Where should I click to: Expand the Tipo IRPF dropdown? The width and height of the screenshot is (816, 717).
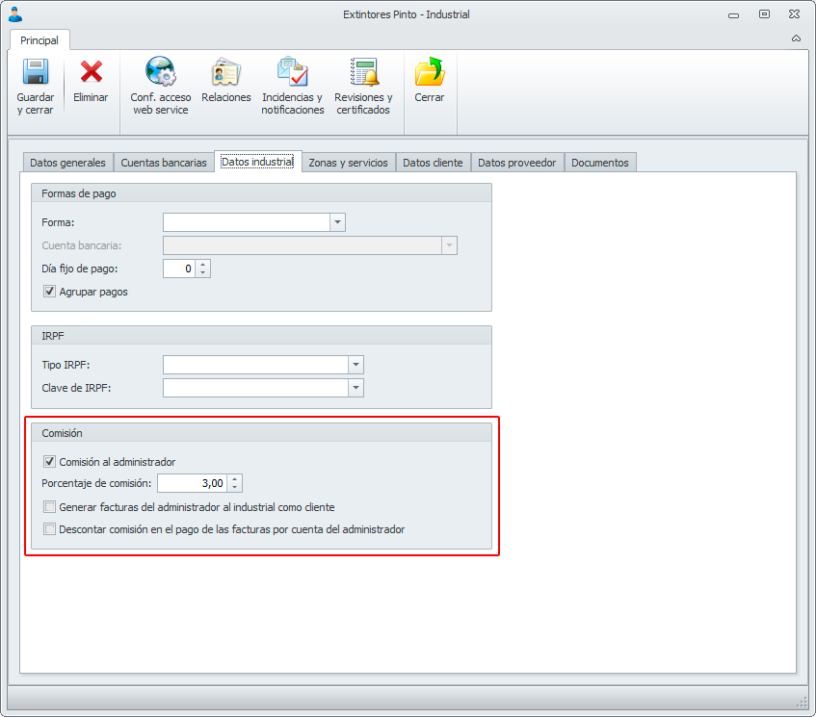click(x=355, y=365)
